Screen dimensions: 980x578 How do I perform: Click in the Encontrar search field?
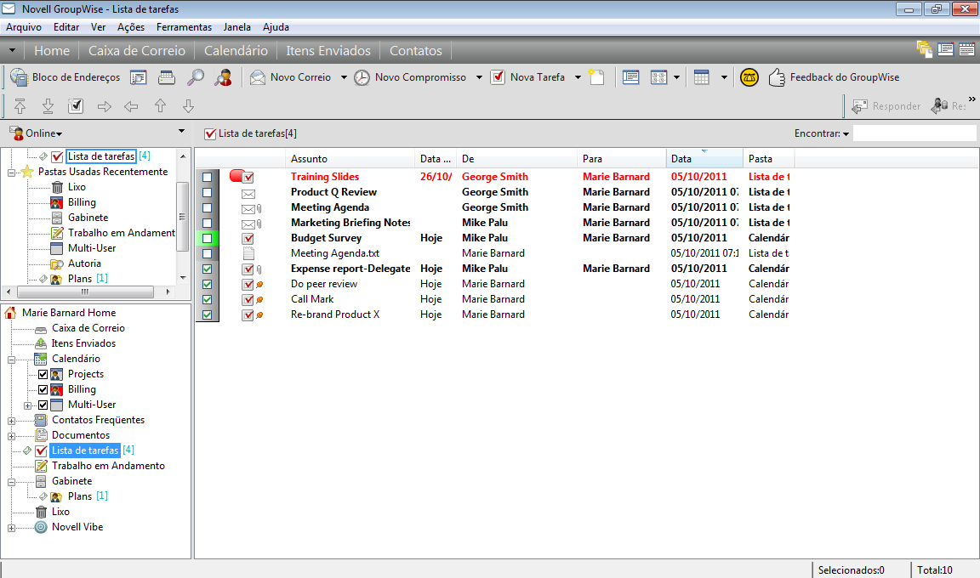coord(914,133)
